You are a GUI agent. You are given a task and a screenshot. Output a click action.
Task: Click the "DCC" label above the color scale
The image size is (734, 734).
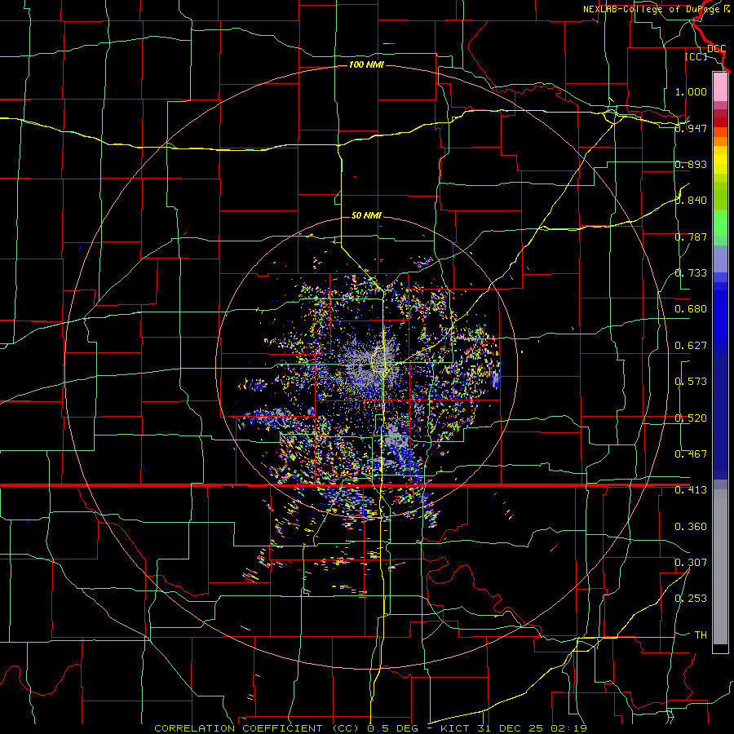coord(717,49)
